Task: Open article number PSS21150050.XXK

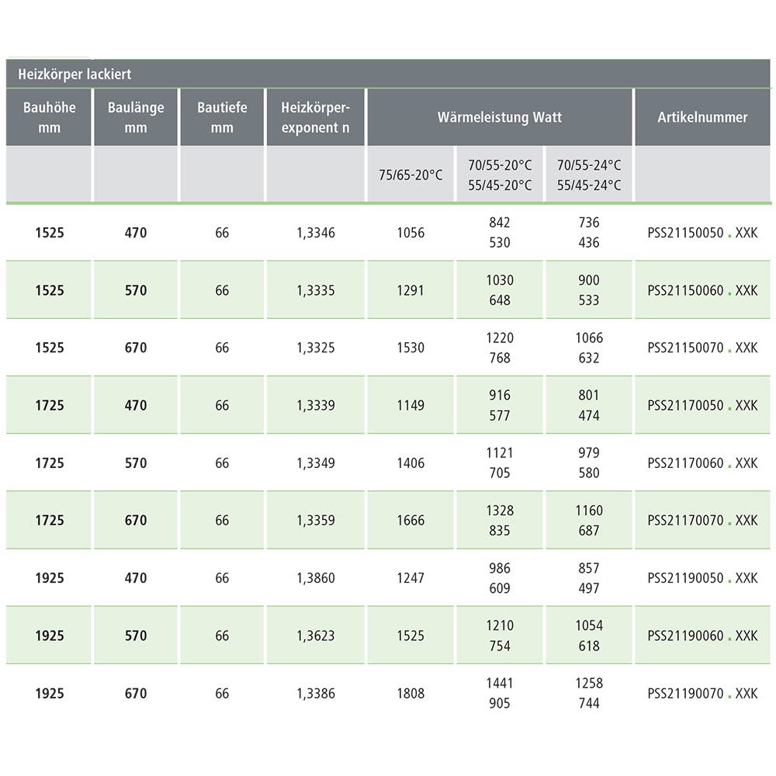Action: click(702, 232)
